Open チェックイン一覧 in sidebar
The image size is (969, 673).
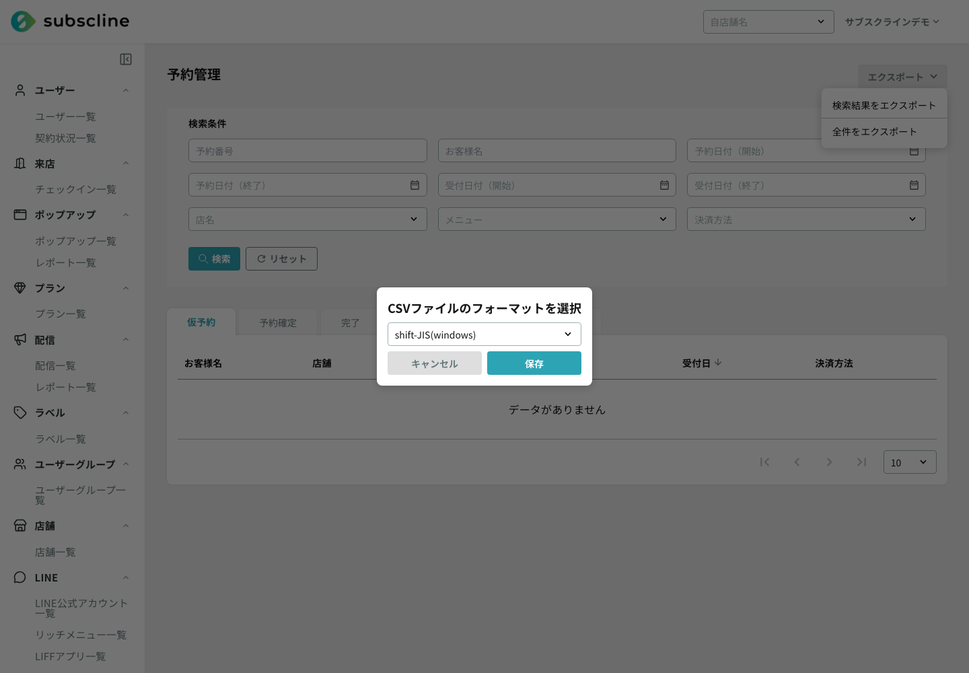[x=75, y=189]
